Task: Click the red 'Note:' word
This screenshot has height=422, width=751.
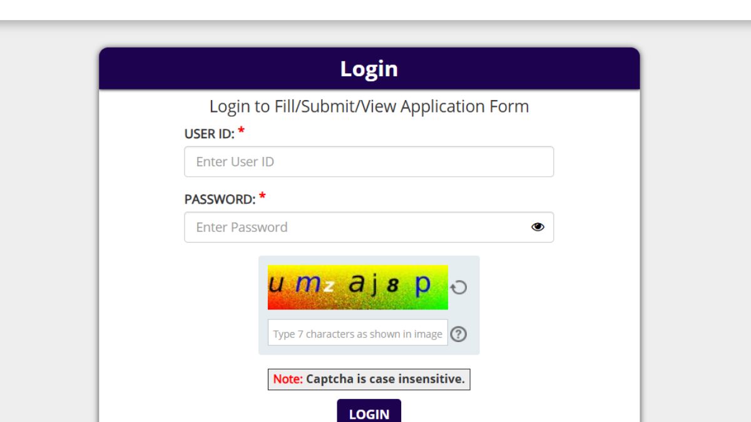Action: (288, 379)
